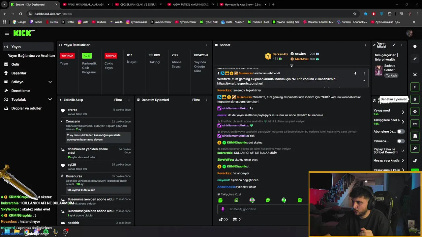Open Etkinlik Akışı three-dot menu
Viewport: 422px width, 237px height.
tap(129, 100)
